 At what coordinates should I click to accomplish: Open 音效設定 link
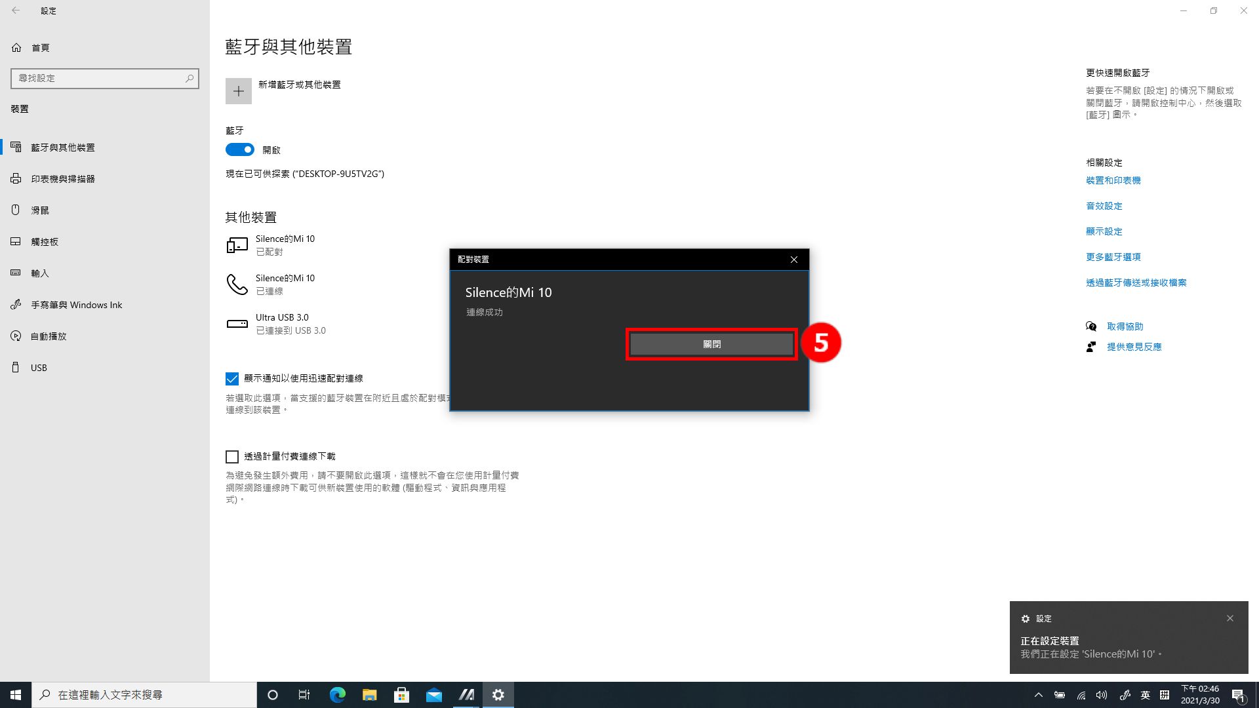point(1104,206)
